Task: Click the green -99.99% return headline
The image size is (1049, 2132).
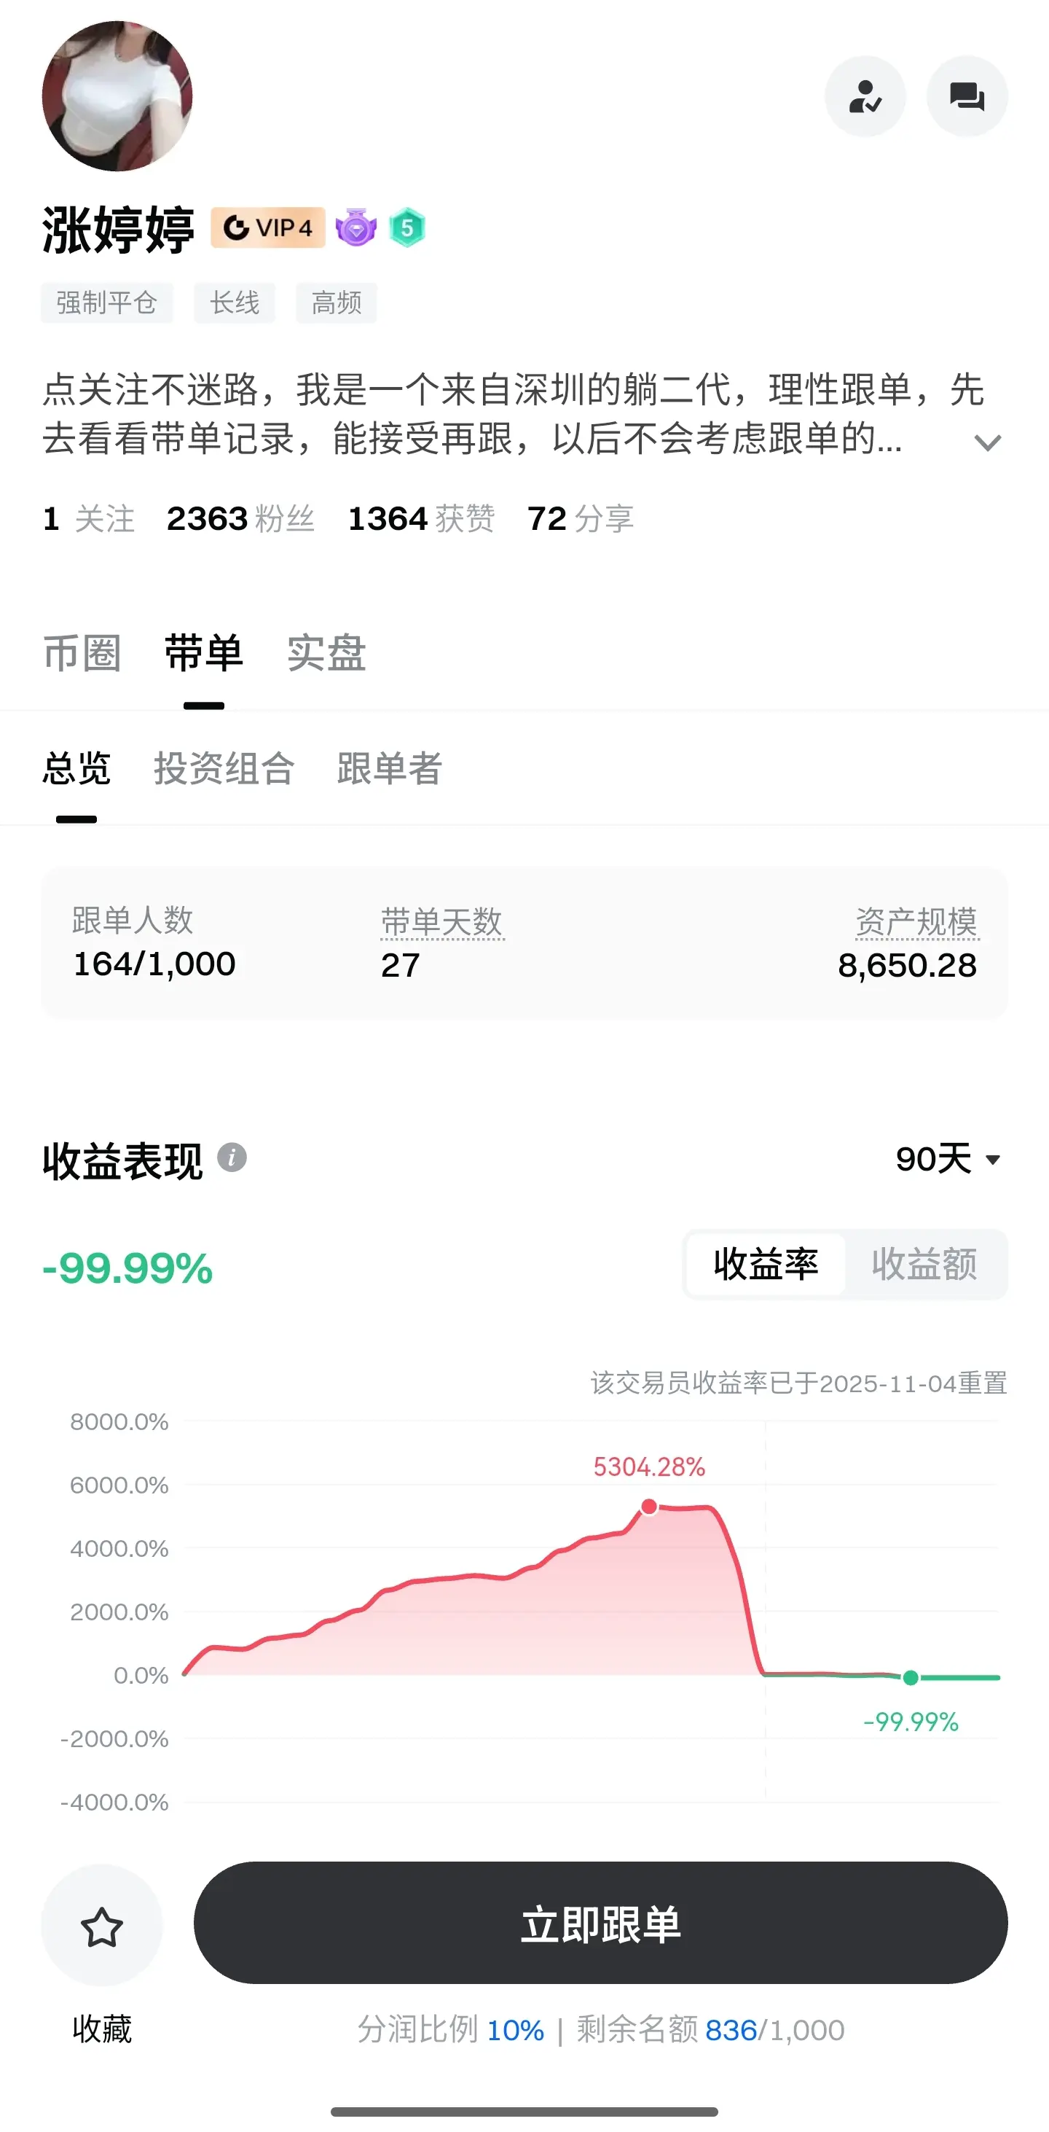Action: click(x=128, y=1269)
